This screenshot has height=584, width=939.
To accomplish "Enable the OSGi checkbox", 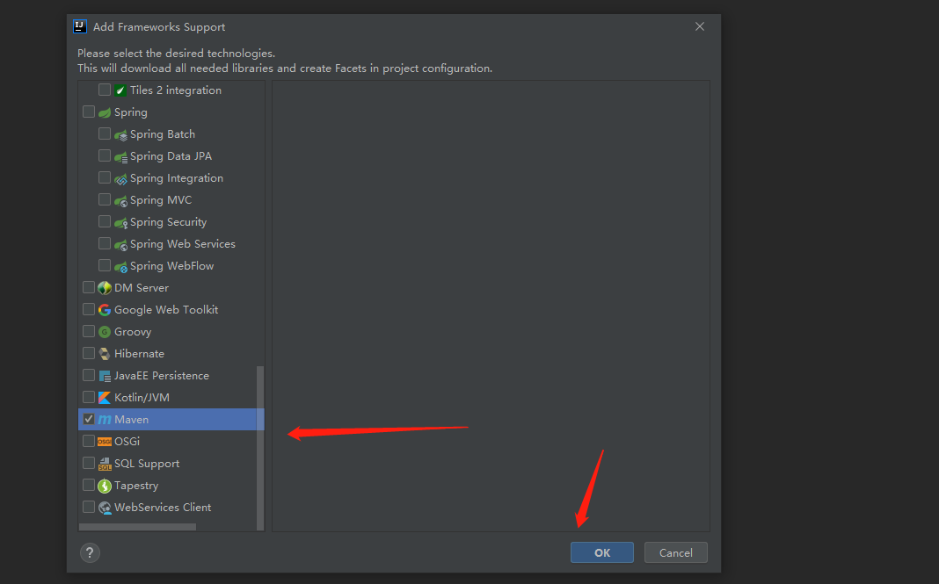I will point(89,441).
